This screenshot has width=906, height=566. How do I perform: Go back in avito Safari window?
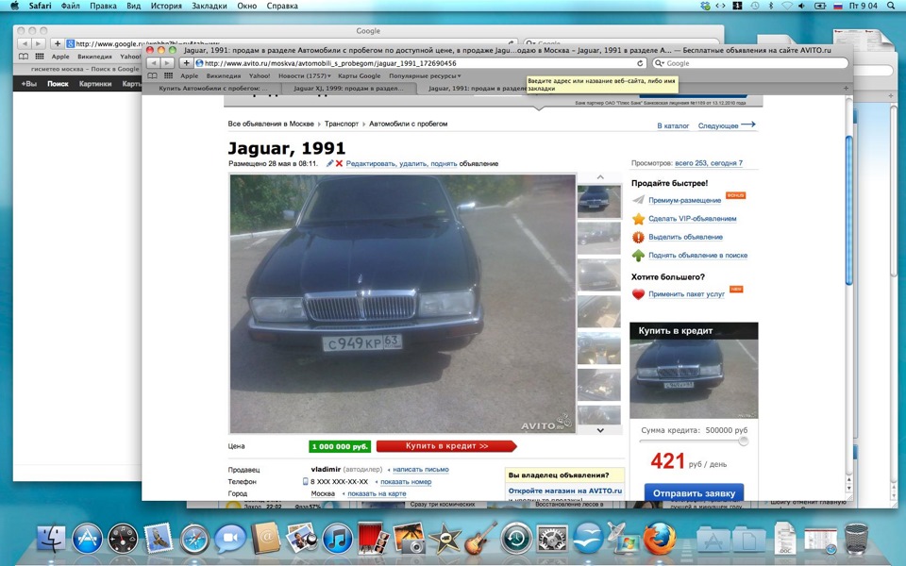point(154,63)
